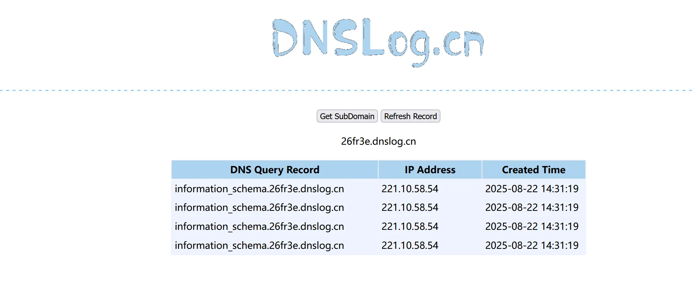Click the third row's created time
The image size is (695, 300).
pyautogui.click(x=532, y=227)
